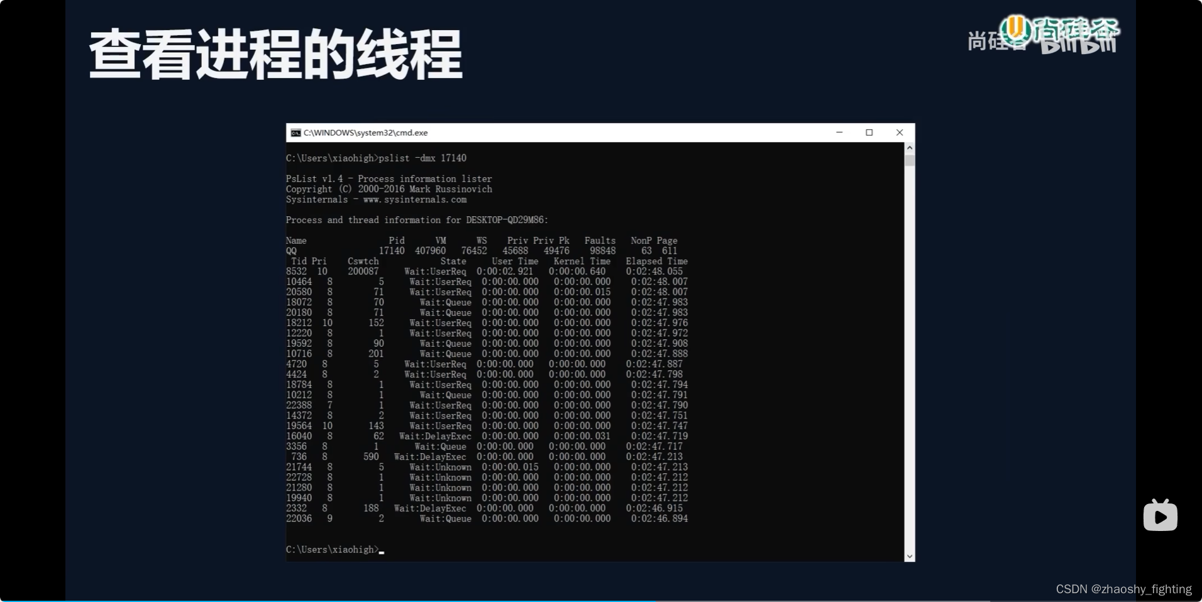Minimize the cmd.exe window

(x=839, y=133)
